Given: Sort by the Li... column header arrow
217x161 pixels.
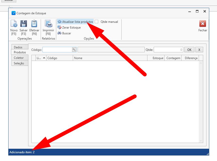Looking at the screenshot, I should pyautogui.click(x=44, y=58).
